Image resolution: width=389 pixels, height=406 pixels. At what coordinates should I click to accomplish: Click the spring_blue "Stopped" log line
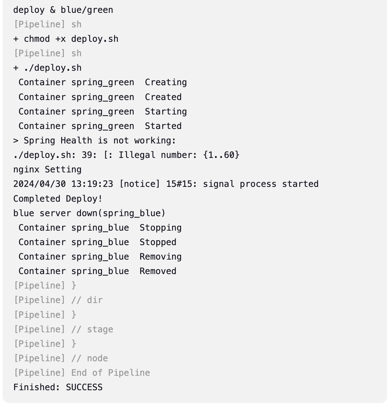tap(97, 242)
